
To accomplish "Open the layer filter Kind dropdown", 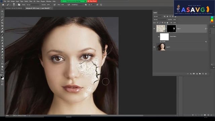I will [158, 16].
